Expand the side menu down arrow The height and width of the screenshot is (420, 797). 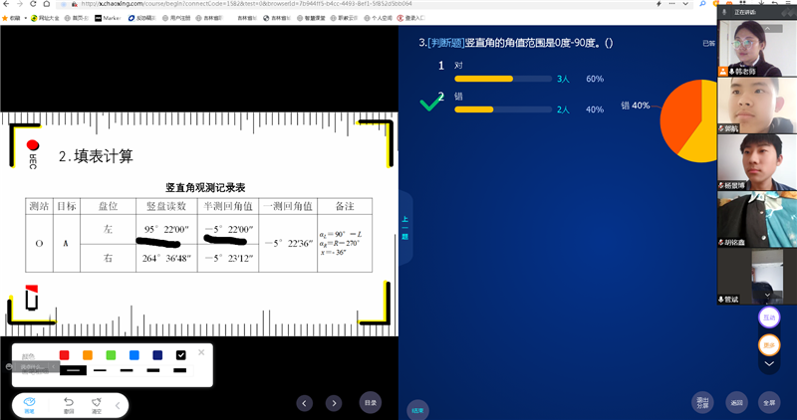click(x=768, y=365)
